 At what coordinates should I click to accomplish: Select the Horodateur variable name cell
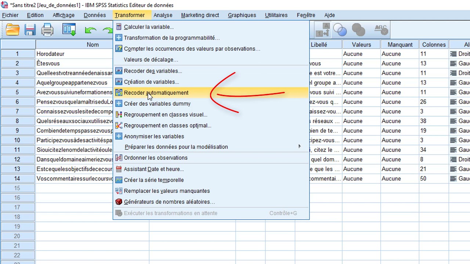click(x=74, y=54)
